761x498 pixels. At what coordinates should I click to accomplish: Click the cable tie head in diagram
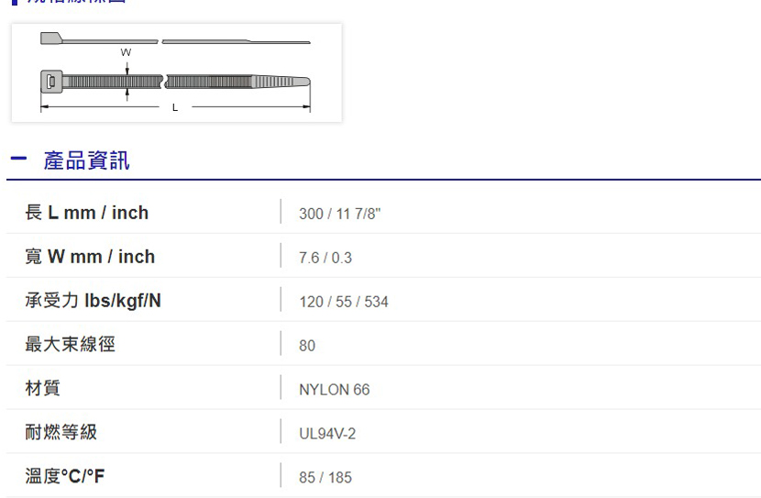[52, 83]
